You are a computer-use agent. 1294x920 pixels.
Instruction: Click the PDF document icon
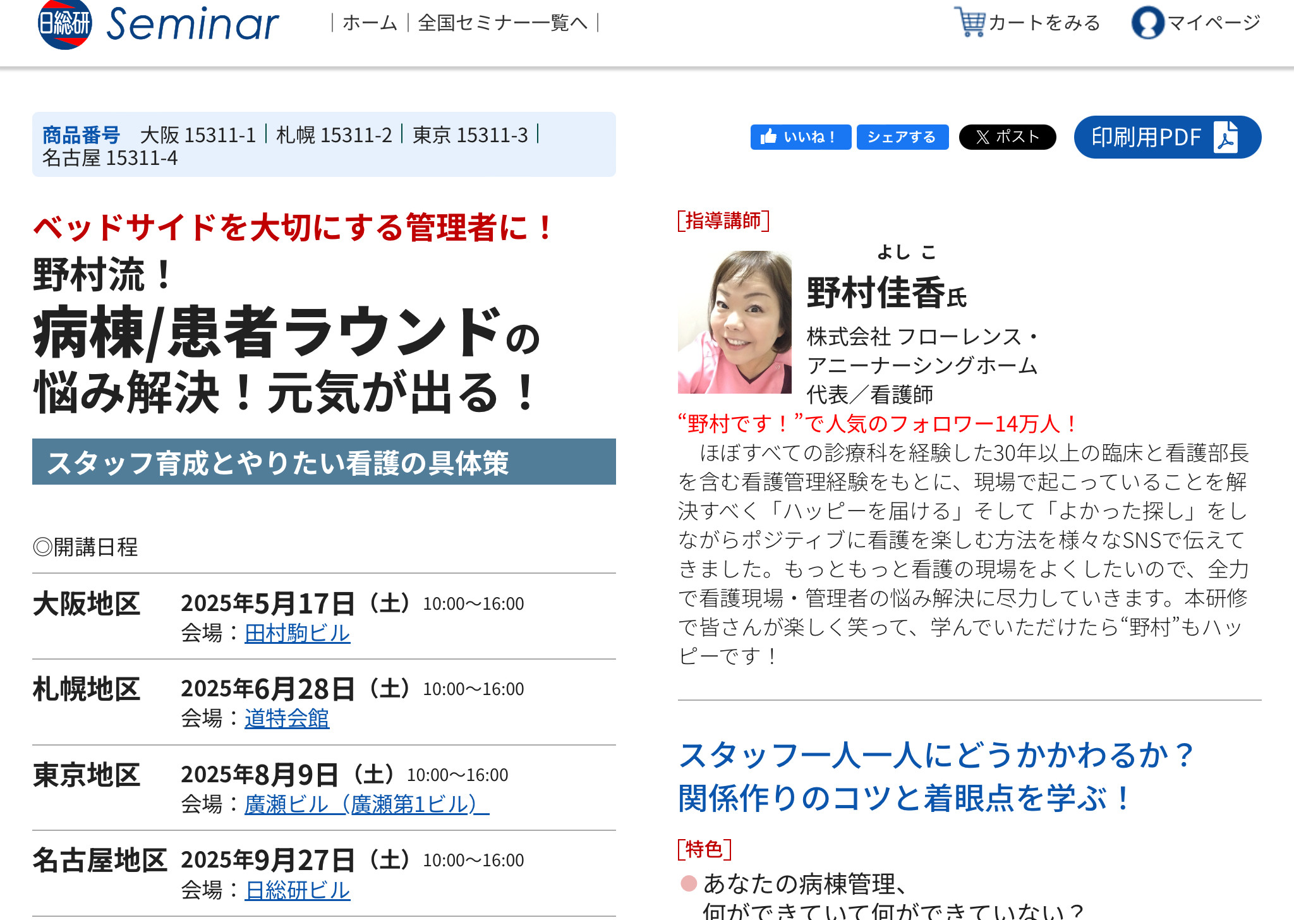[x=1226, y=137]
